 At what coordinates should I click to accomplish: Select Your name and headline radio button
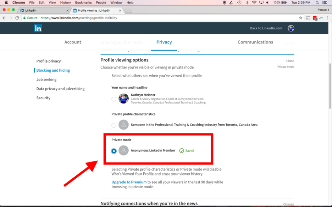tap(114, 99)
